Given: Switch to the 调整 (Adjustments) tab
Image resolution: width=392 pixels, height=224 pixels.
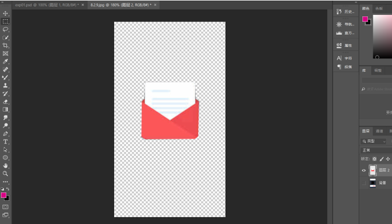Looking at the screenshot, I should (378, 70).
